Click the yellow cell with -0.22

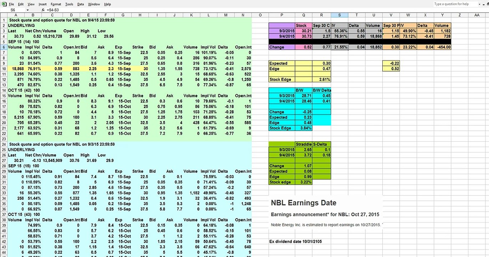[391, 63]
